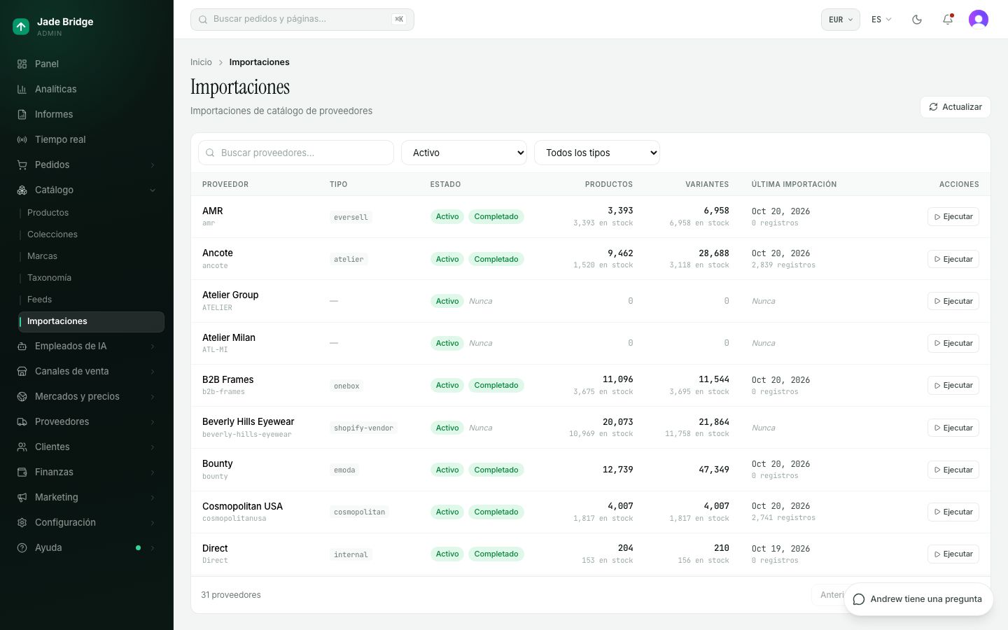Viewport: 1008px width, 630px height.
Task: Click Ejecutar for Bounty provider
Action: click(953, 470)
